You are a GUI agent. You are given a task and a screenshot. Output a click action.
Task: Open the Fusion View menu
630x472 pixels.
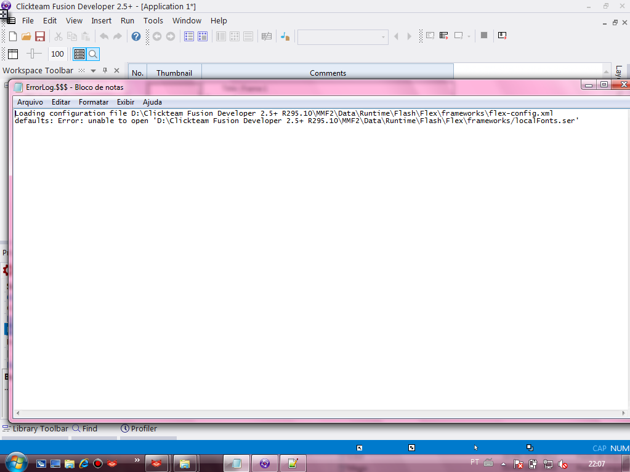tap(74, 20)
